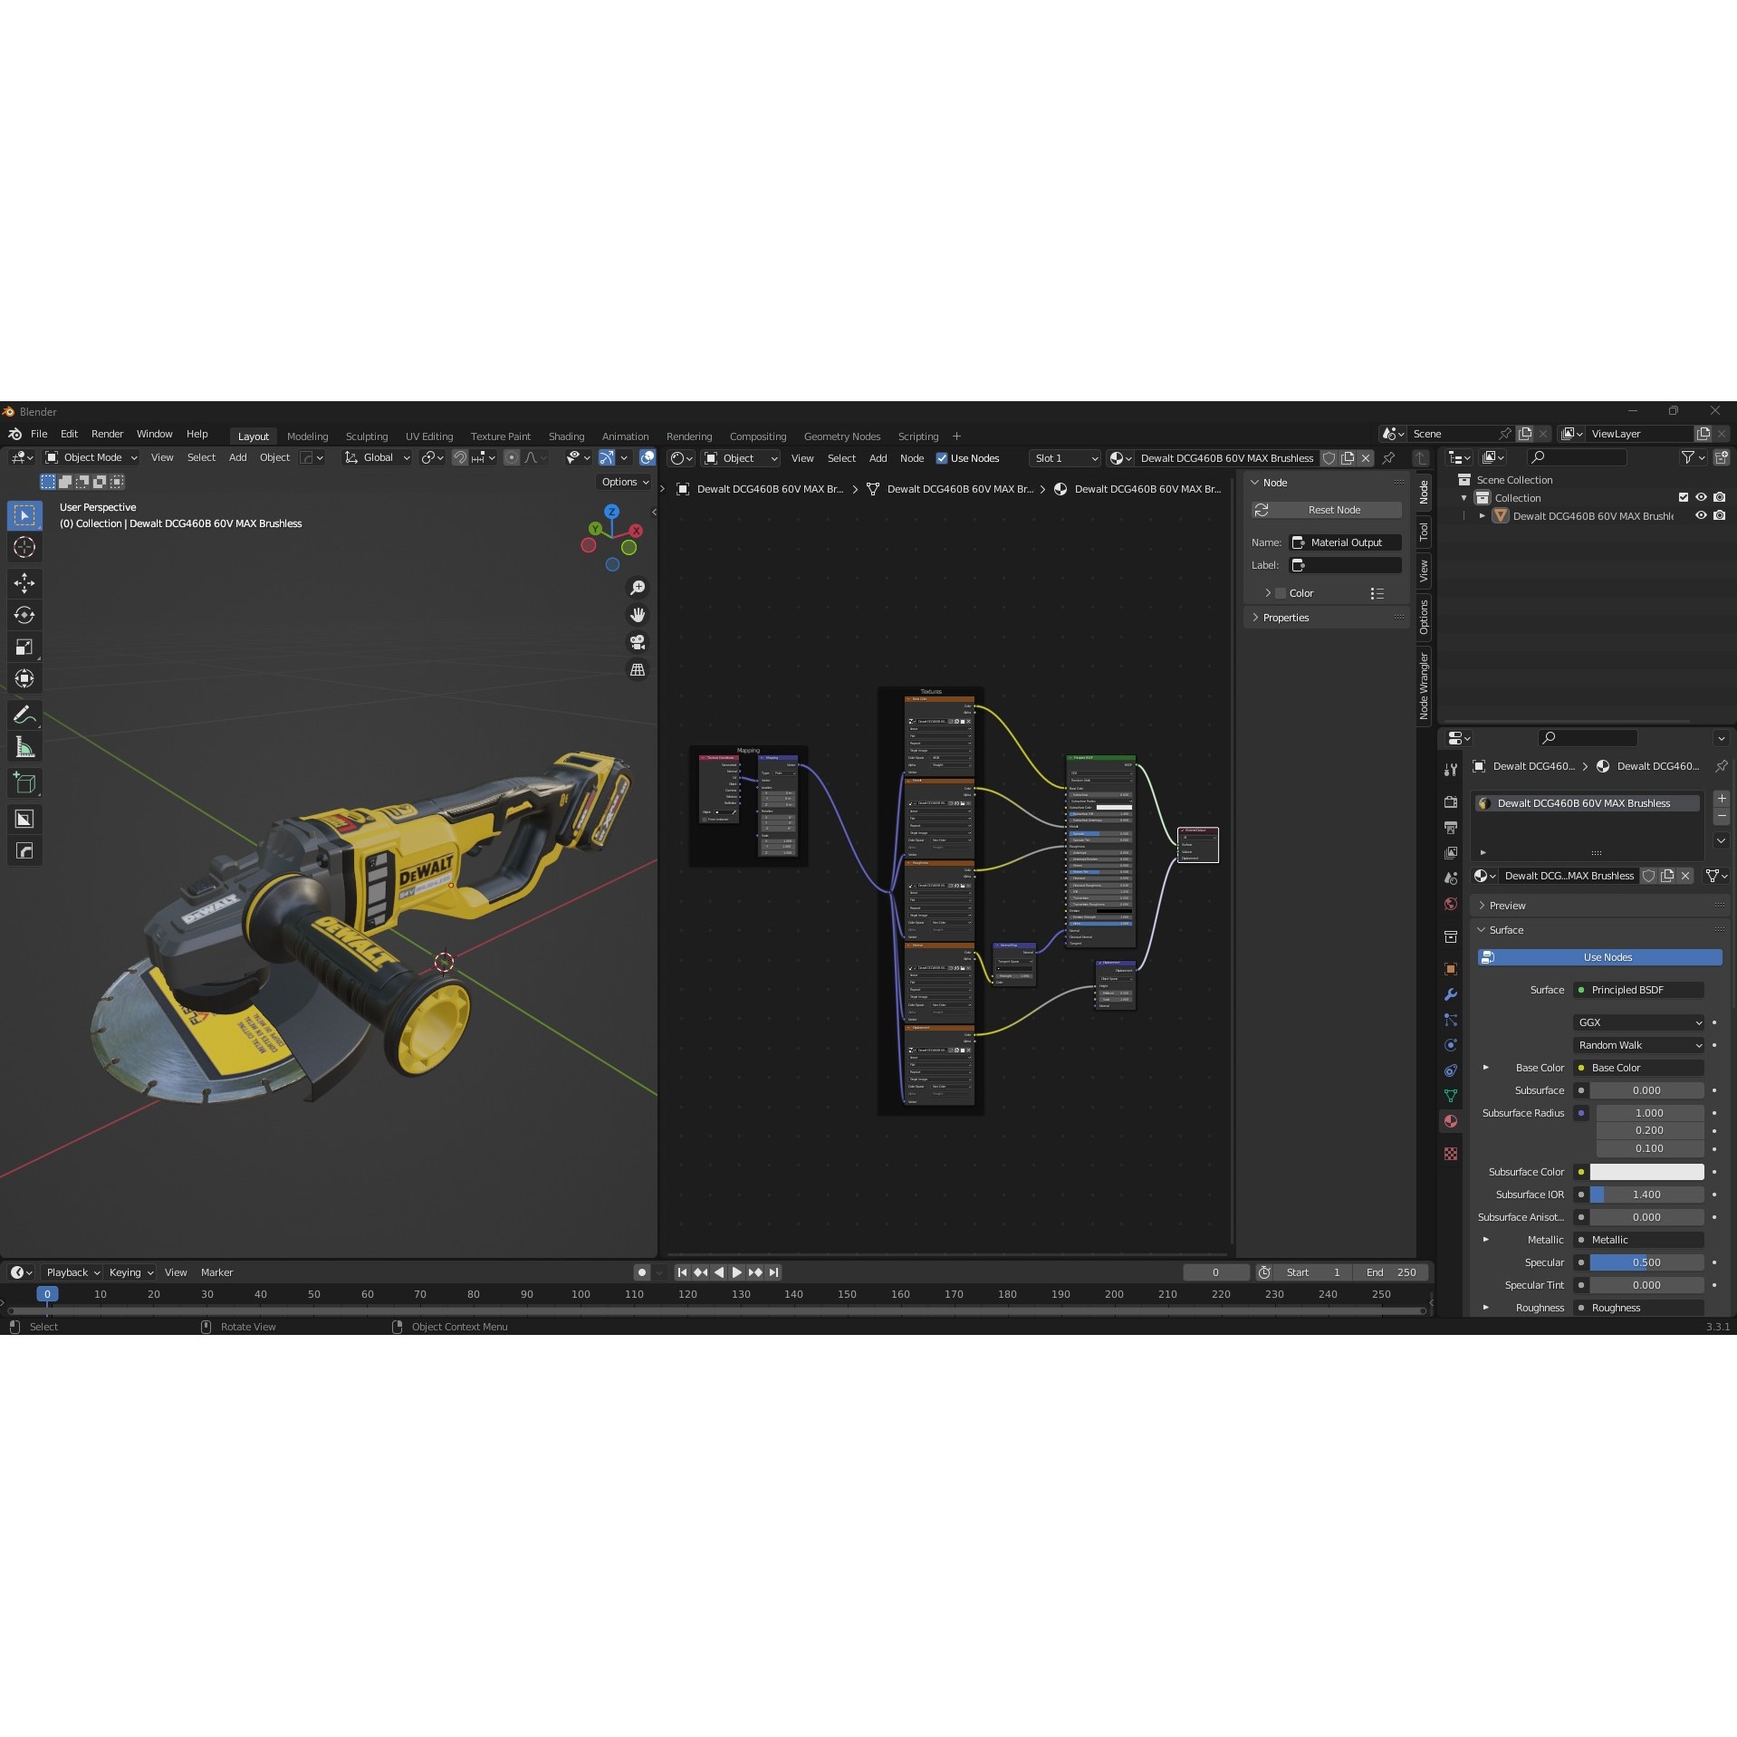Play the animation forward
This screenshot has height=1737, width=1737.
(736, 1272)
